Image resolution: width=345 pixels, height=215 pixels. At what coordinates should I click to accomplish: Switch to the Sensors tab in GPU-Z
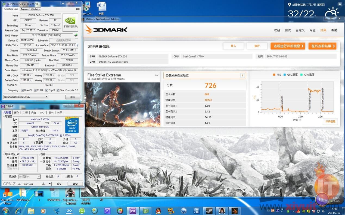point(24,9)
